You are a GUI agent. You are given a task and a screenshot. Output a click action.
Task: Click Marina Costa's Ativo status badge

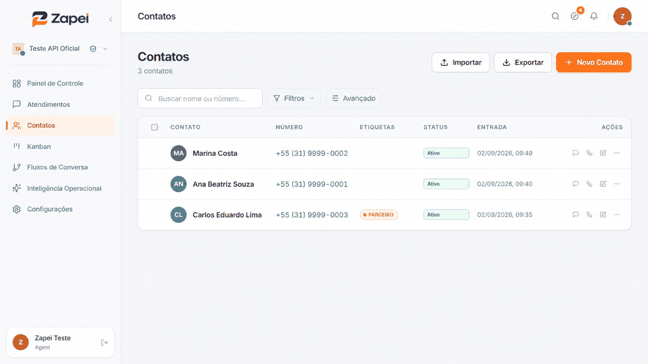[x=446, y=153]
